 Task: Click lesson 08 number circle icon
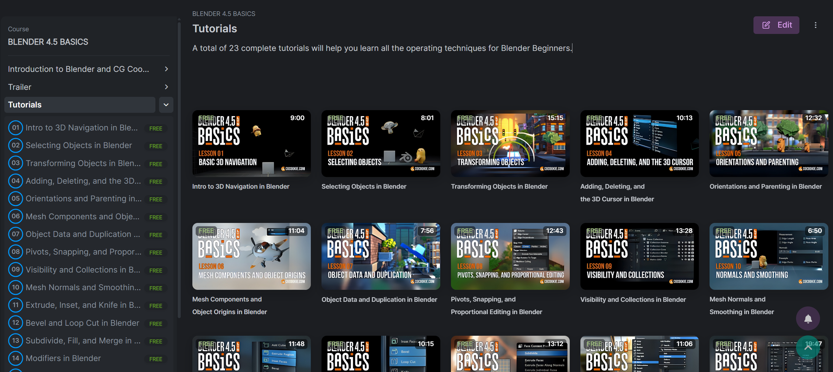point(16,252)
